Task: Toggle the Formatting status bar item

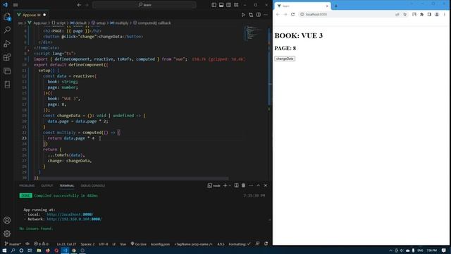Action: (240, 244)
